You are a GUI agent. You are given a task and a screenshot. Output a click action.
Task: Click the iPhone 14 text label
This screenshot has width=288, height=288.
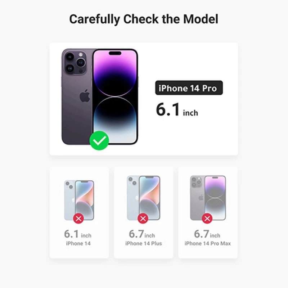78,244
